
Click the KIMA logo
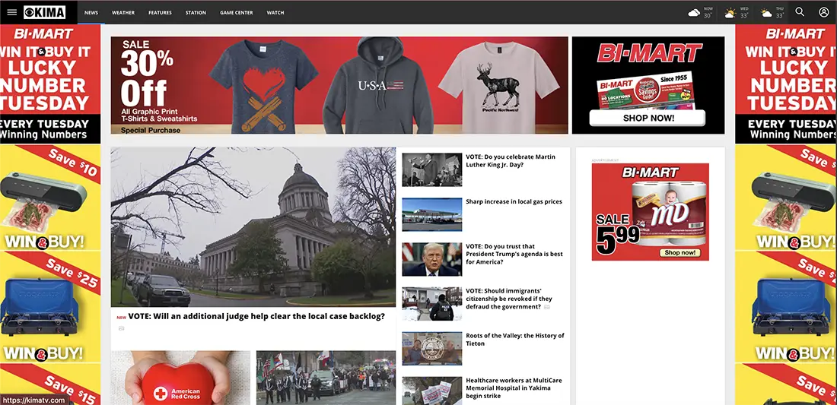pyautogui.click(x=44, y=12)
